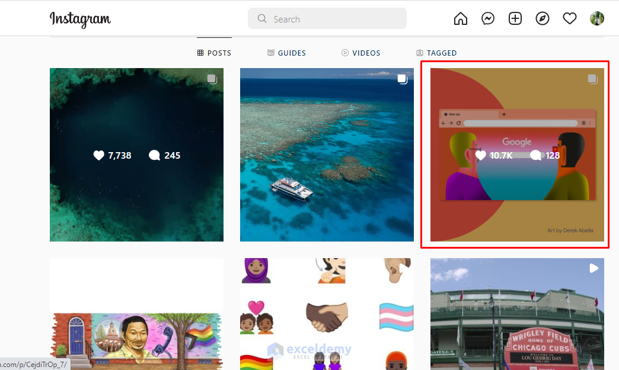Open the street mural doodle post

click(x=136, y=314)
